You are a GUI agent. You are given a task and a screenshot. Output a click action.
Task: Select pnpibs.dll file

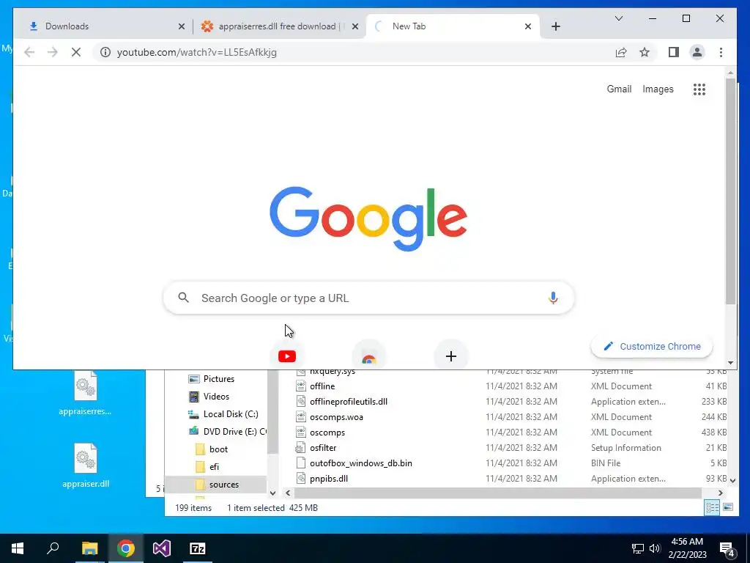click(x=329, y=478)
